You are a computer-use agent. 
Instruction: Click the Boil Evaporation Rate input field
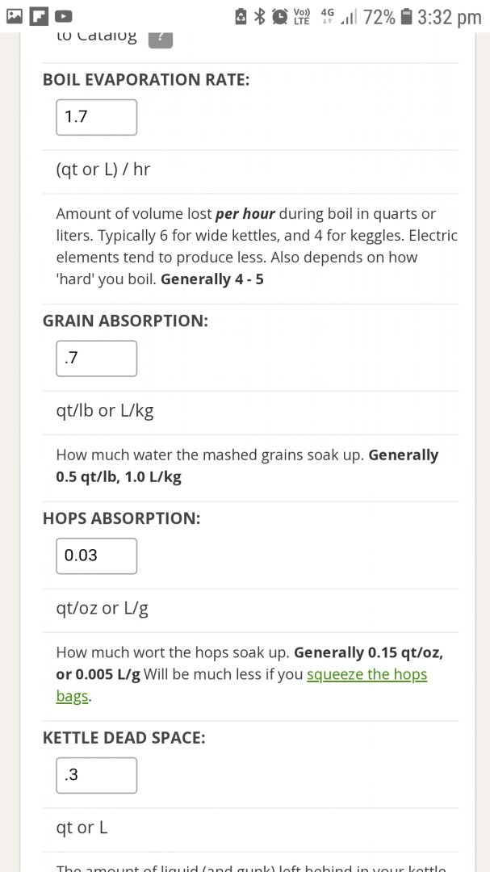(96, 117)
